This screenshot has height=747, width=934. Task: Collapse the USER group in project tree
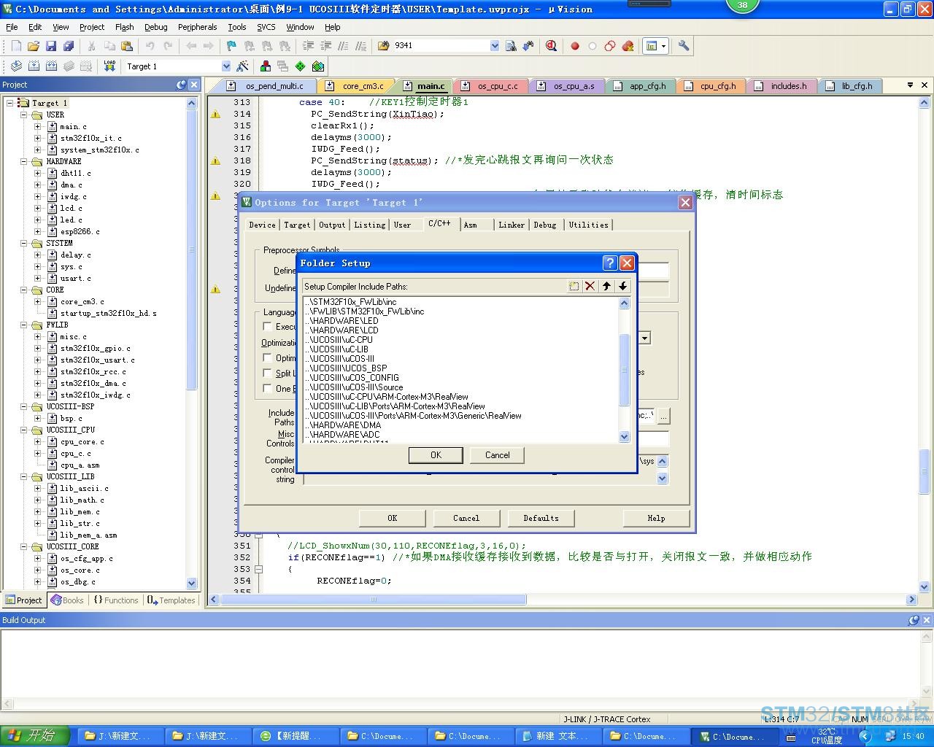tap(24, 115)
